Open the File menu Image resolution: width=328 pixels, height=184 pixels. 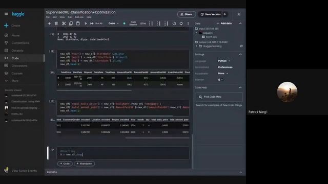tap(48, 17)
